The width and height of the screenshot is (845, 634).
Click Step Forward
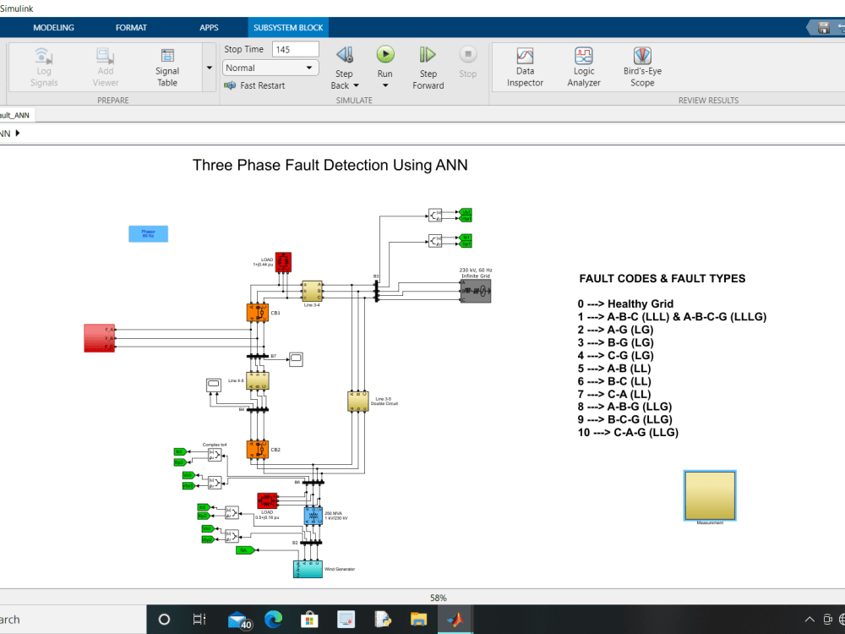[428, 68]
